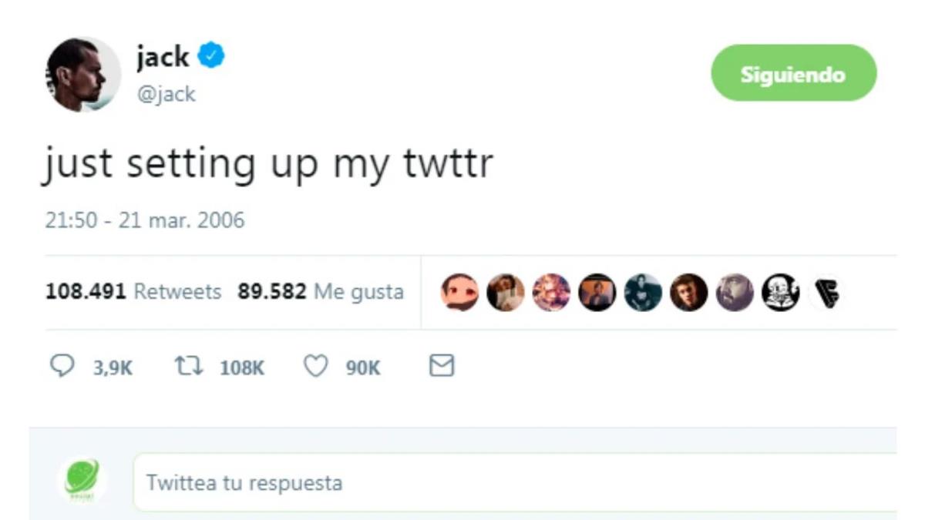
Task: Open the first cartoon face liker avatar
Action: coord(459,293)
